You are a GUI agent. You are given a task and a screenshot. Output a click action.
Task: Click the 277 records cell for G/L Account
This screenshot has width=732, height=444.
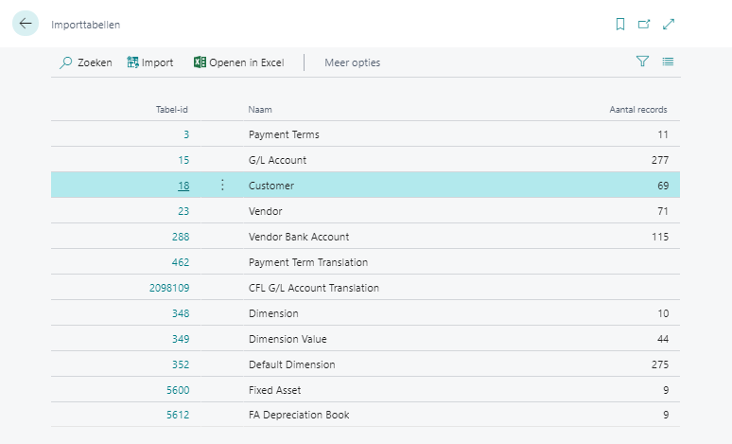(659, 160)
